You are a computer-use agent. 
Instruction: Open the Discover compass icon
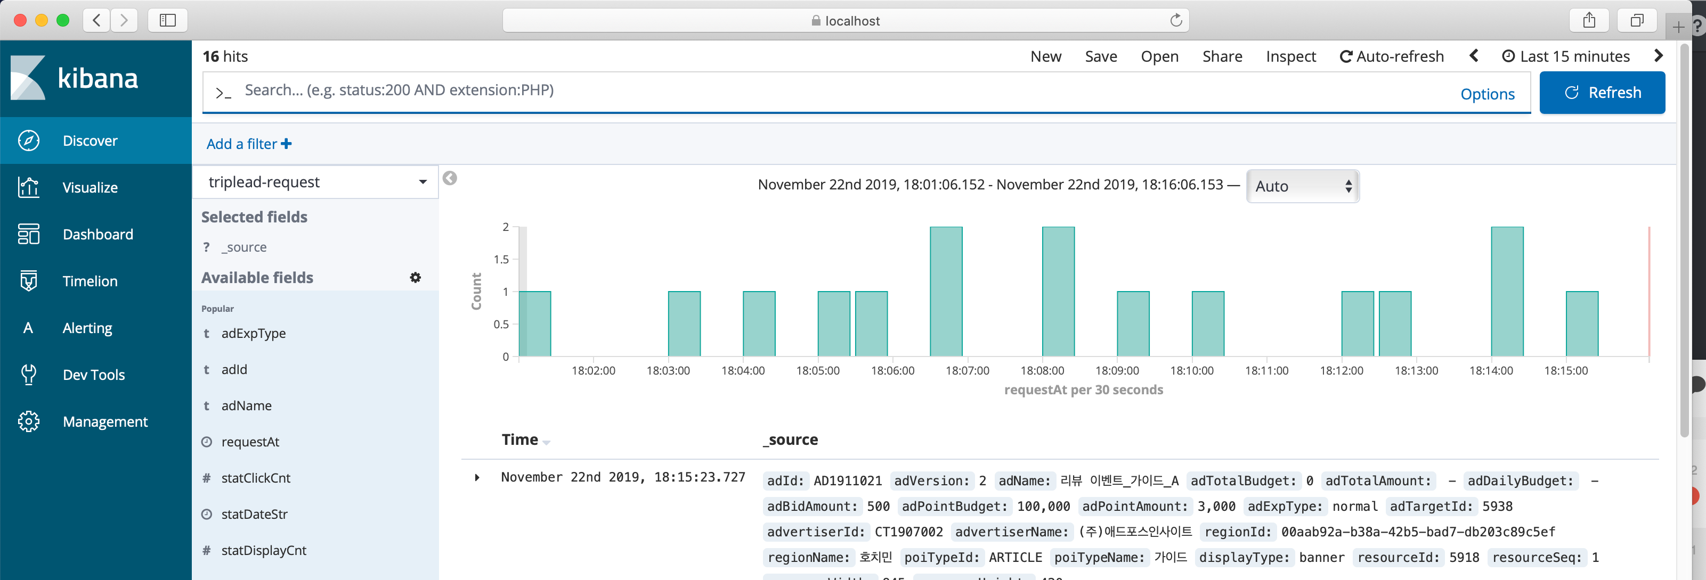(28, 141)
